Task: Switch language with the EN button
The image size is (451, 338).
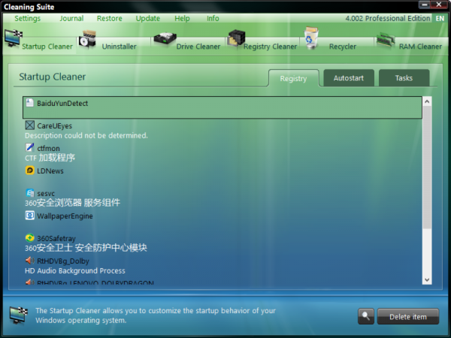Action: [440, 18]
